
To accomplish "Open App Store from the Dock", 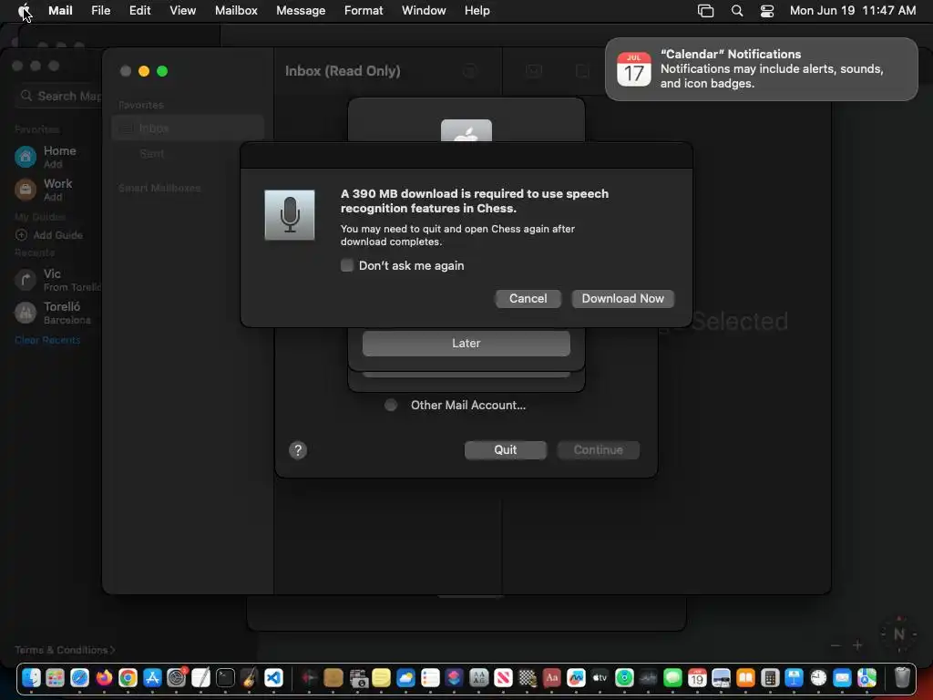I will 152,677.
